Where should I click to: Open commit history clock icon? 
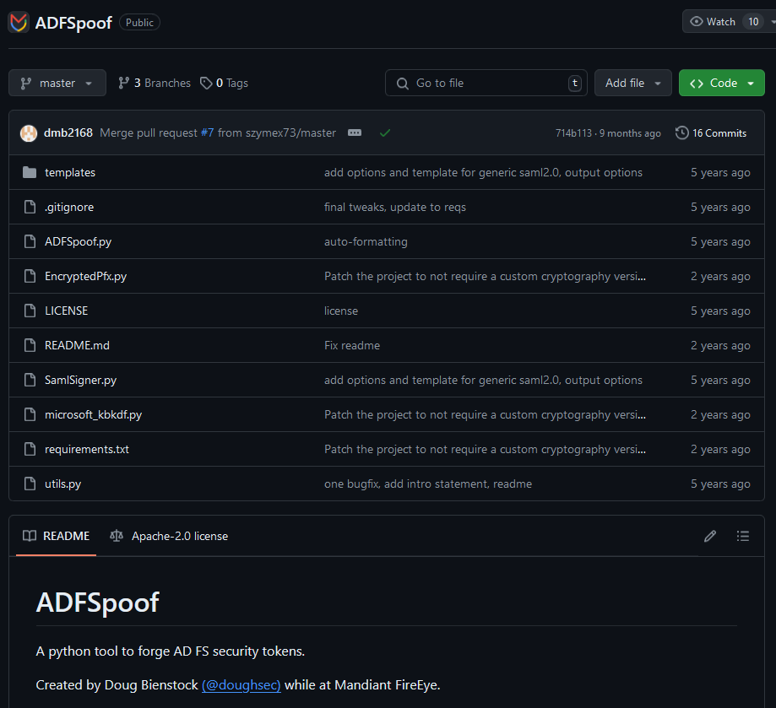pos(681,132)
